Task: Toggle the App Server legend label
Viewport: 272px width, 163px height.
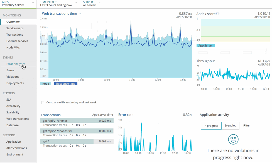Action: point(205,45)
